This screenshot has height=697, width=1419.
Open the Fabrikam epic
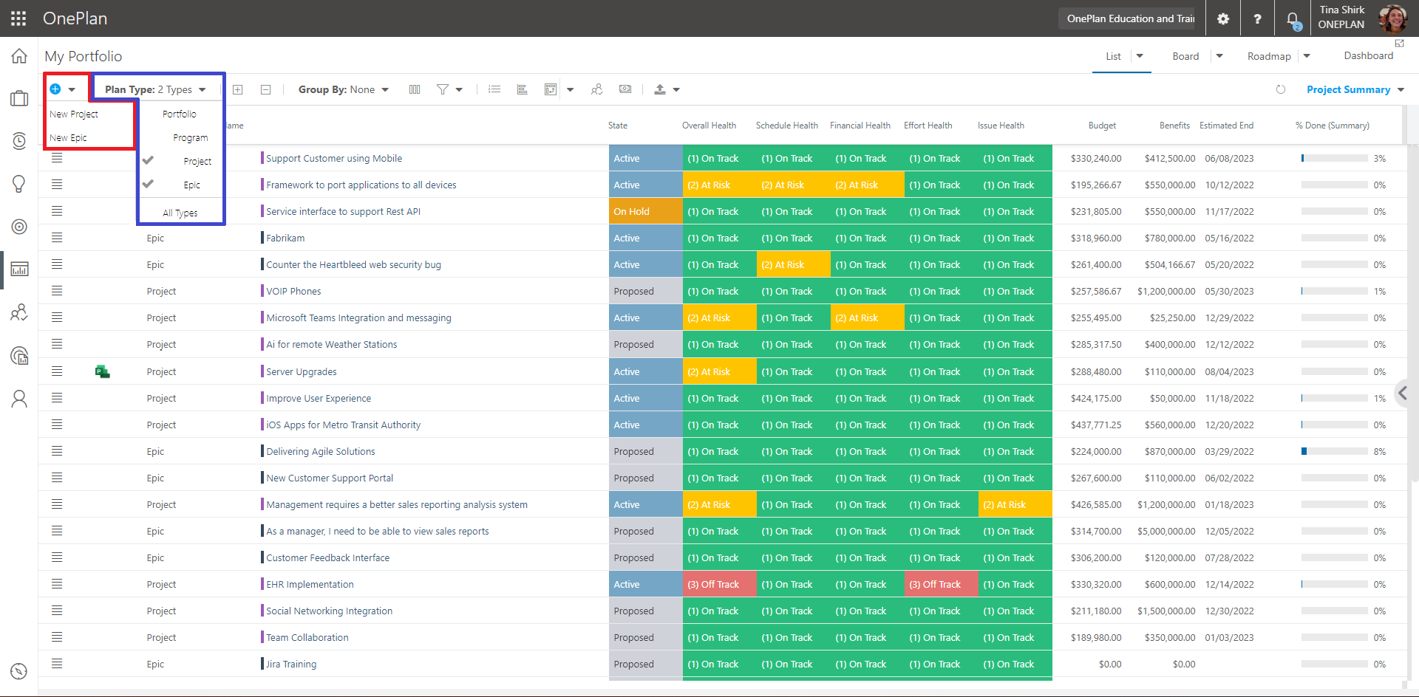click(x=285, y=238)
